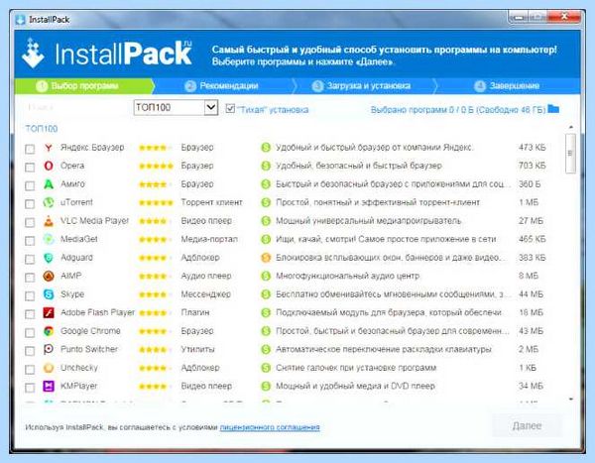Click the KMPlayer app icon
The width and height of the screenshot is (595, 463).
click(x=49, y=386)
